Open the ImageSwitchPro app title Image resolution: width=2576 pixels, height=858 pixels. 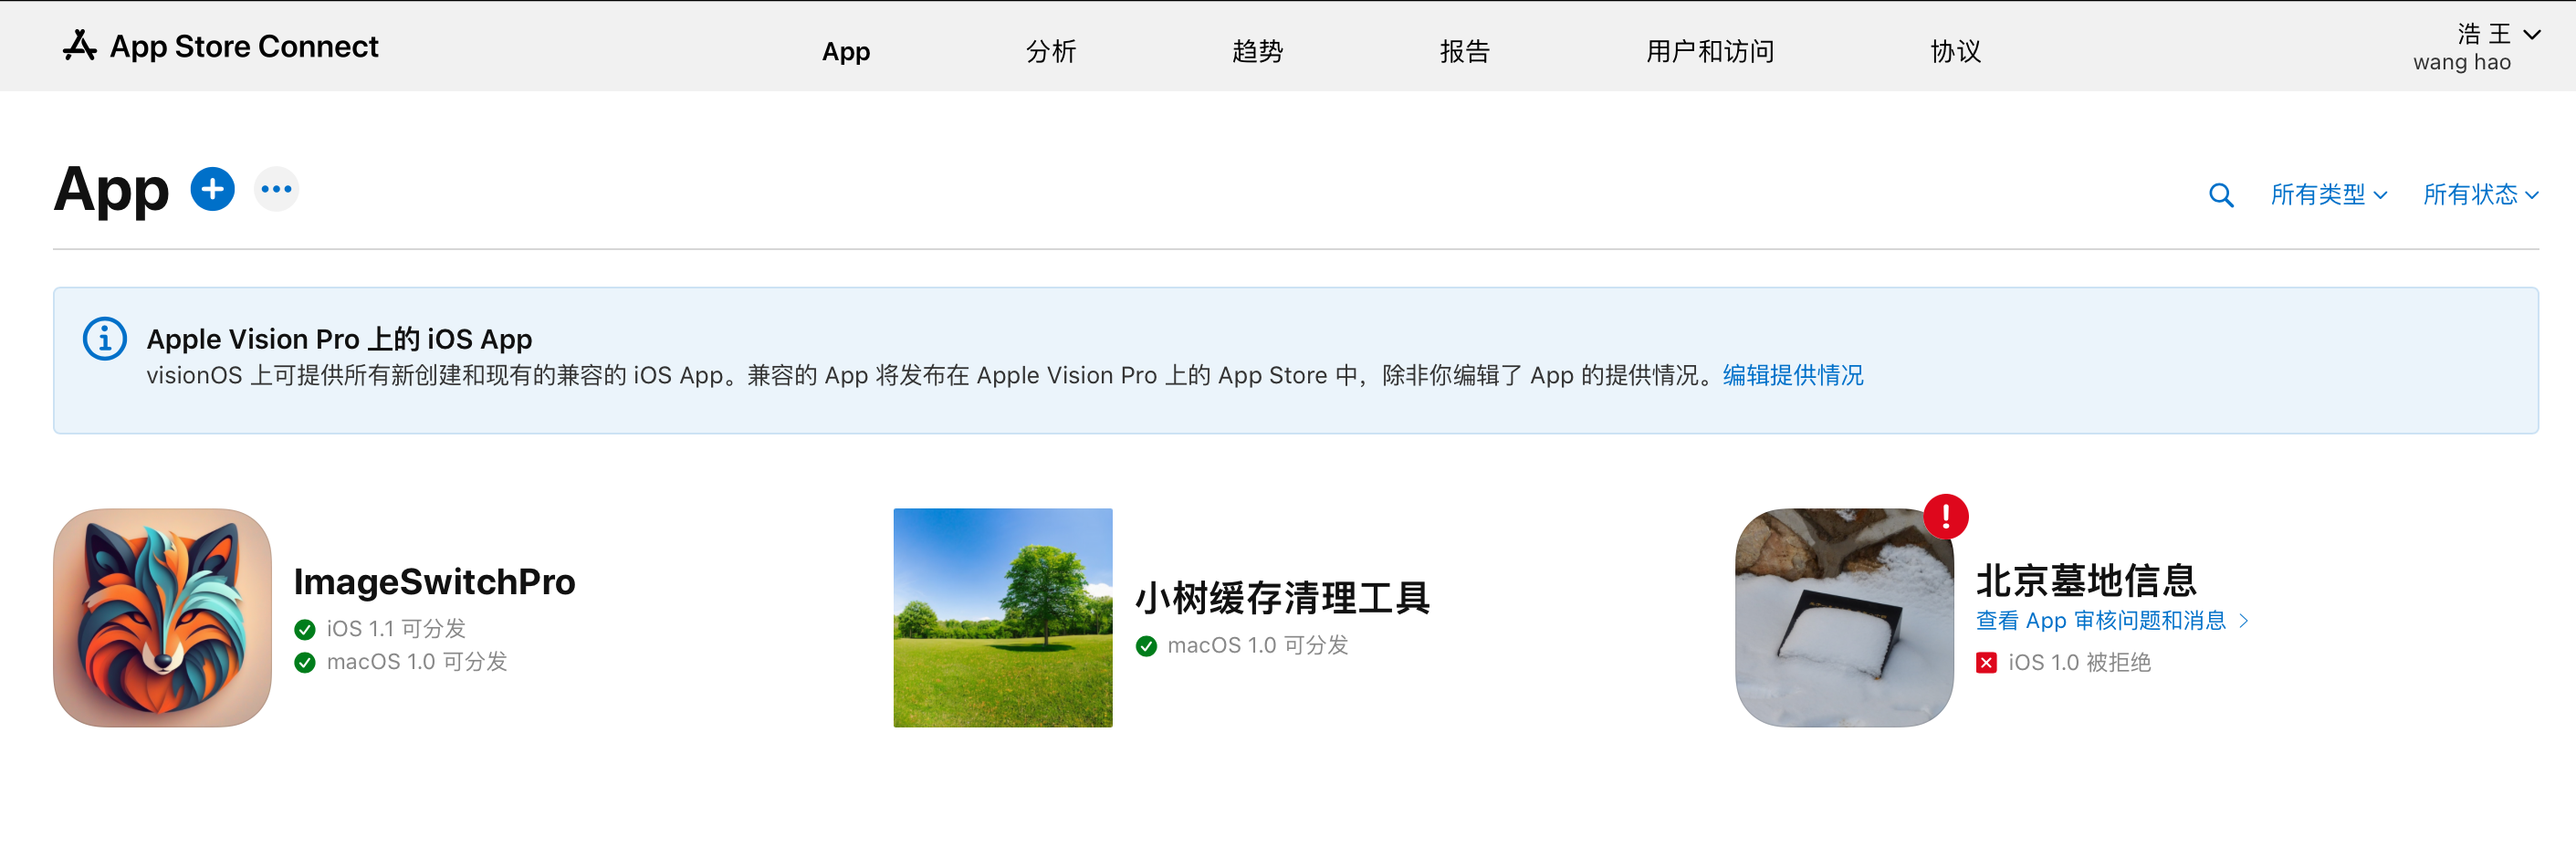click(x=434, y=582)
